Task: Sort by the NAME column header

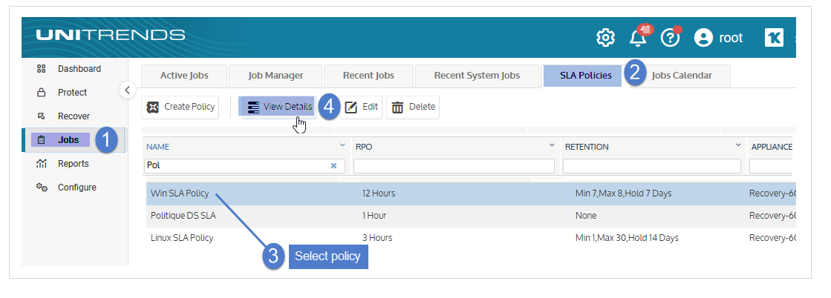Action: 158,147
